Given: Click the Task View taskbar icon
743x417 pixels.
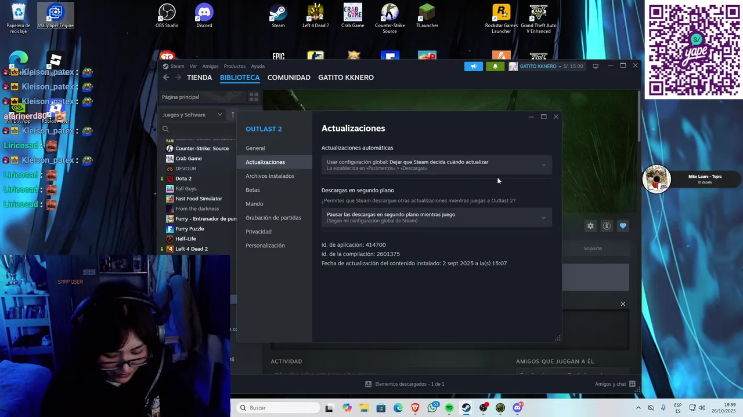Looking at the screenshot, I should 329,408.
